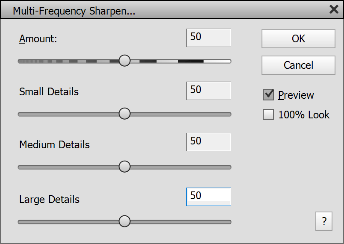
Task: Click the Medium Details slider handle
Action: [124, 167]
